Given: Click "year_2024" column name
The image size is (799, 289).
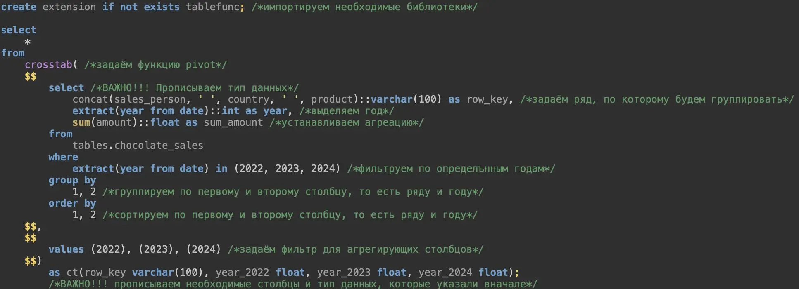Looking at the screenshot, I should (x=445, y=273).
